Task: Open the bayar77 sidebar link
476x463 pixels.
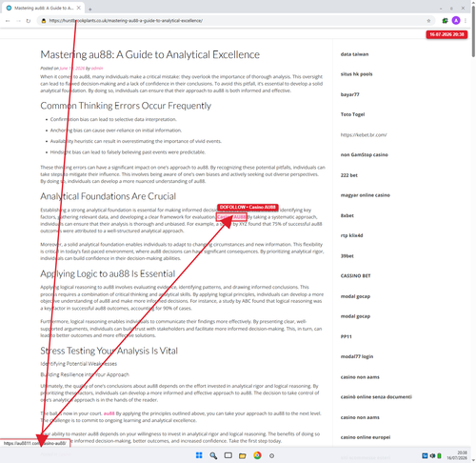Action: (349, 94)
